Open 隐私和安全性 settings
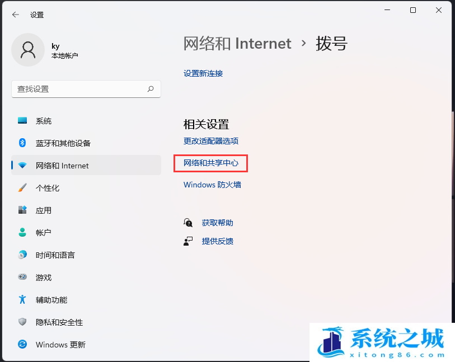Screen dimensions: 455x362 (86, 322)
